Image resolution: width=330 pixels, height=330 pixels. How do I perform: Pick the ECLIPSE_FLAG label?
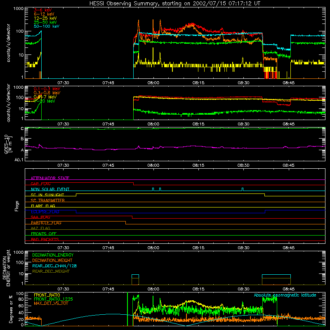[45, 212]
